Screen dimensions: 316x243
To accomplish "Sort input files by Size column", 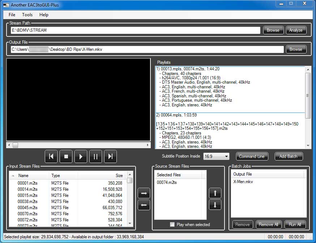I will click(x=101, y=176).
